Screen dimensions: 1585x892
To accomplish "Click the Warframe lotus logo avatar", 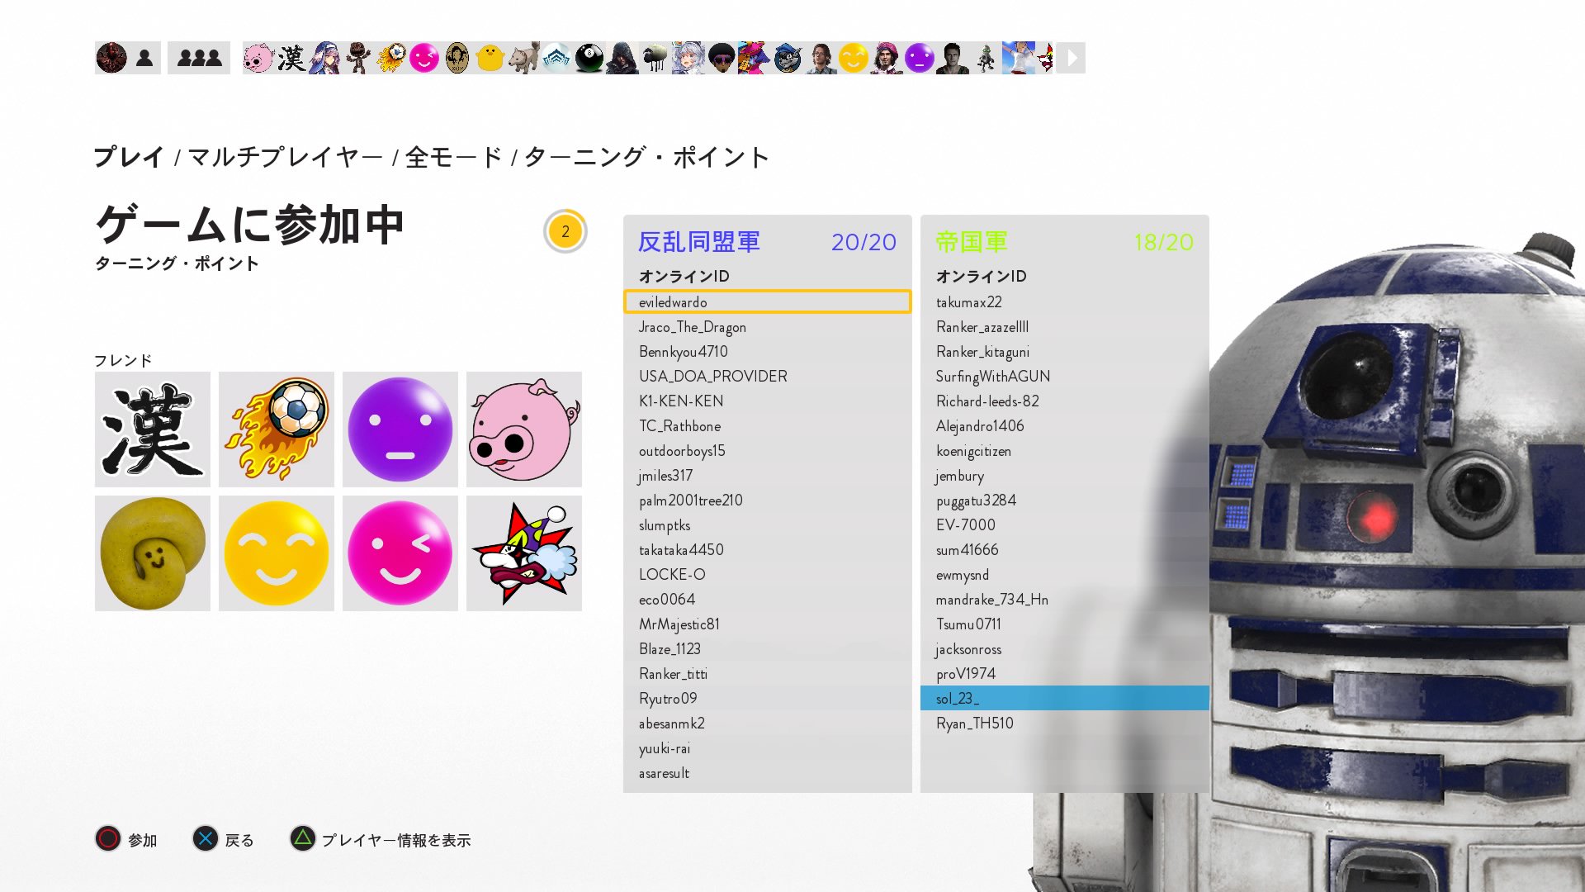I will pyautogui.click(x=556, y=58).
